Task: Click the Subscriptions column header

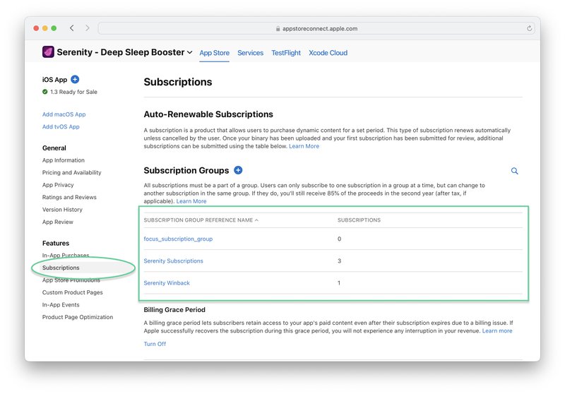Action: (x=359, y=220)
